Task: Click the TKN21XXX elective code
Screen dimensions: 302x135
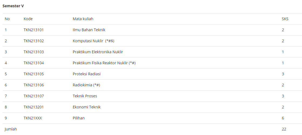Action: coord(33,118)
